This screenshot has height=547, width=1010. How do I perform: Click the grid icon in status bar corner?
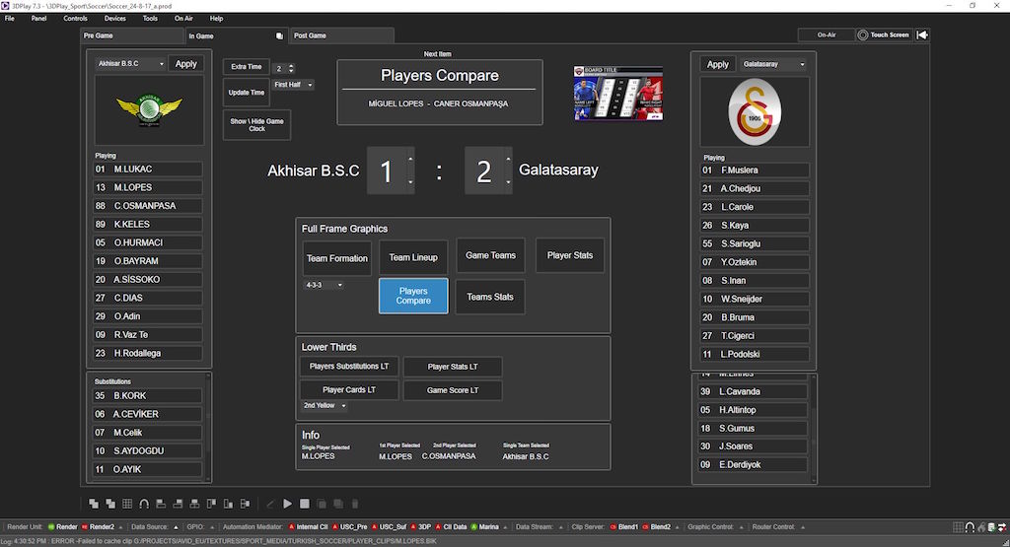[x=959, y=527]
